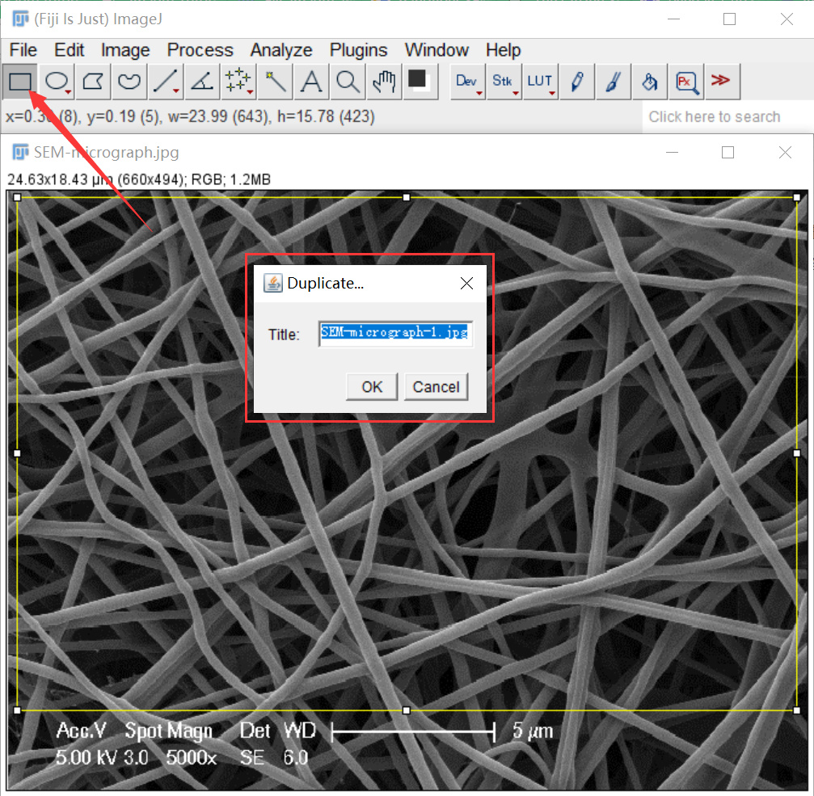Pick the Wand tracing tool
The image size is (814, 796).
[x=276, y=81]
